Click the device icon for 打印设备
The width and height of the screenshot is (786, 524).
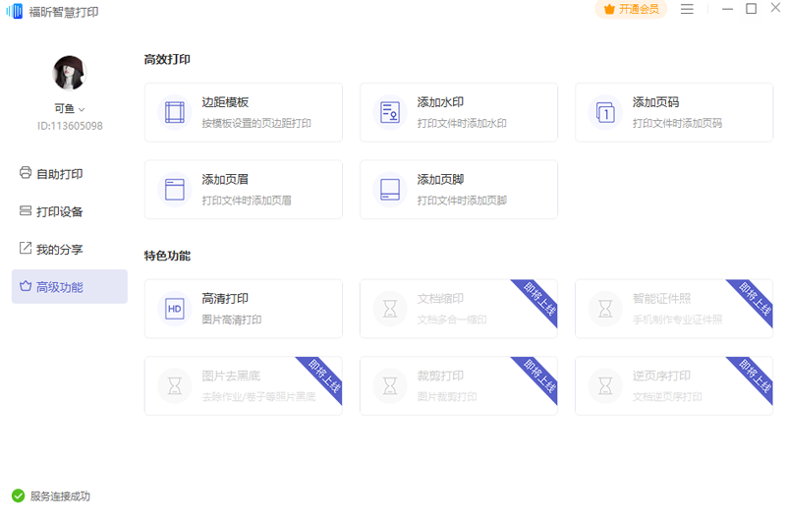pos(26,210)
